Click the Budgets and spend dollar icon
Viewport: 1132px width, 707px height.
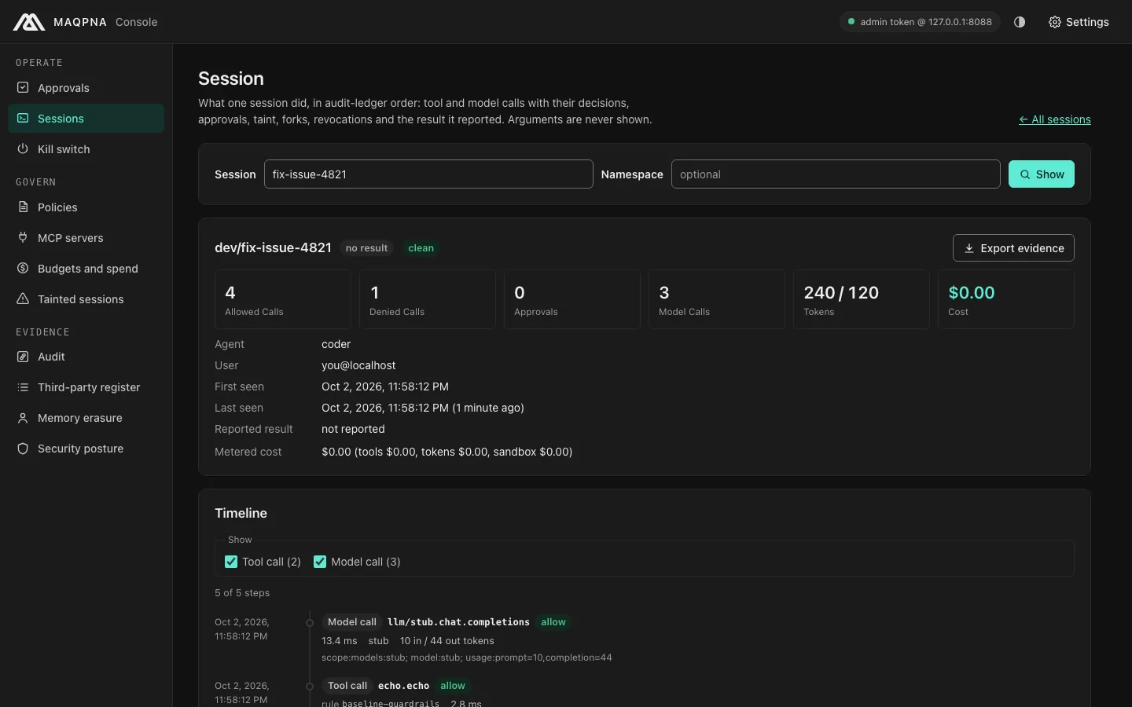click(23, 268)
